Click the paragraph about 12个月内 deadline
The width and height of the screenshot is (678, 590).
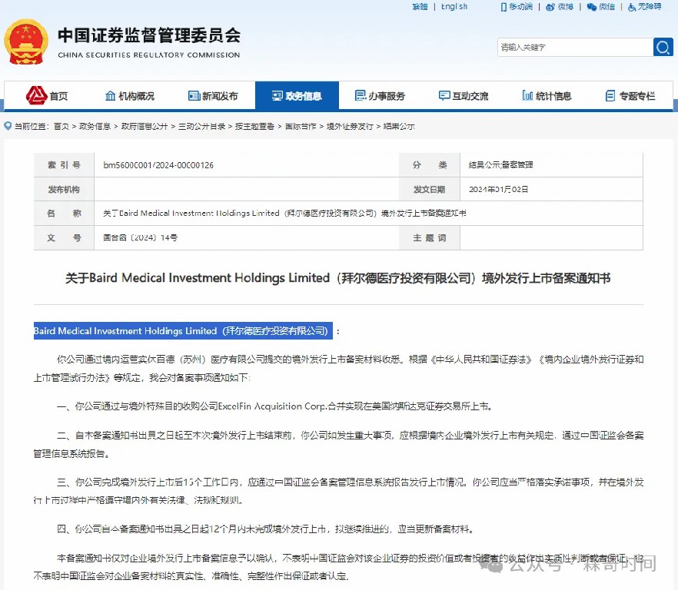(265, 529)
